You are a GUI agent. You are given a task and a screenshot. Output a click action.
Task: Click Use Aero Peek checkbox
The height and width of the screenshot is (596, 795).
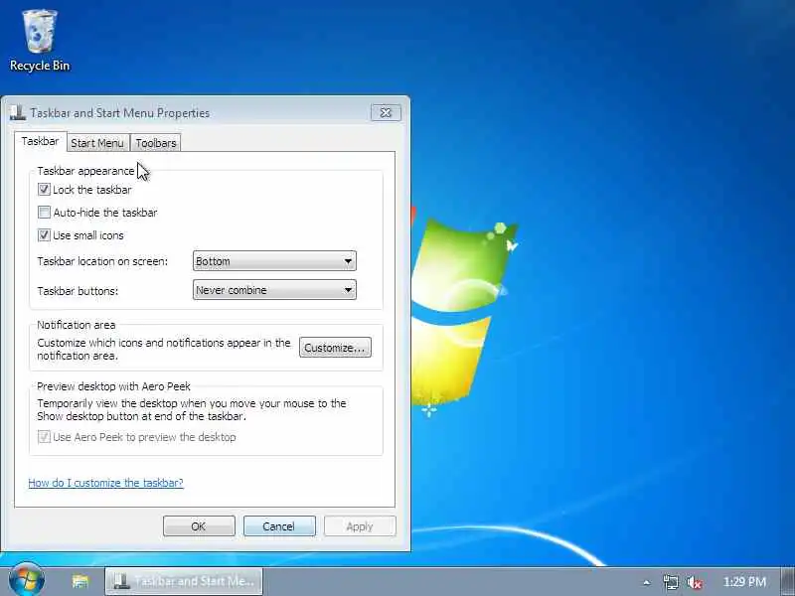[x=44, y=437]
